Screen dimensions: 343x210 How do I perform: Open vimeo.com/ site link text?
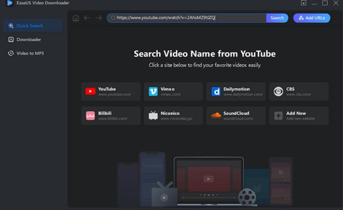tap(171, 94)
